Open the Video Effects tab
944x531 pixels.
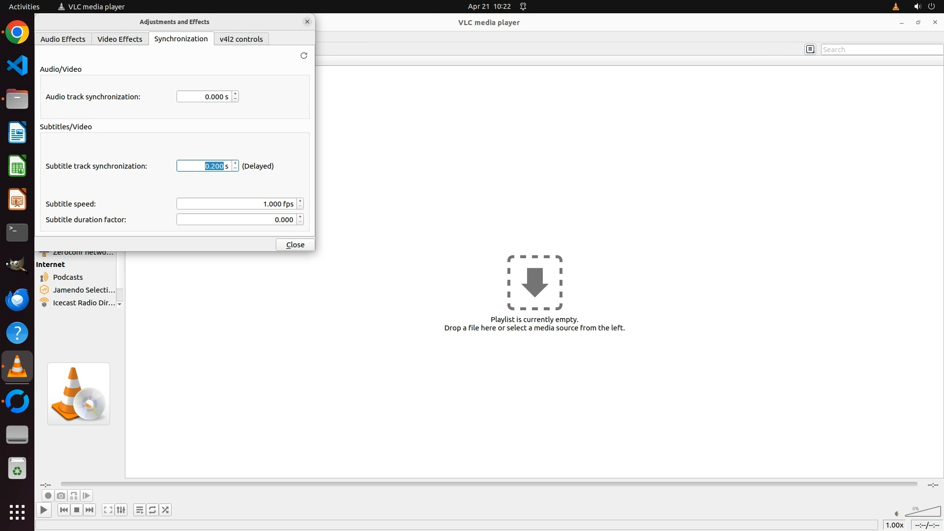(119, 39)
